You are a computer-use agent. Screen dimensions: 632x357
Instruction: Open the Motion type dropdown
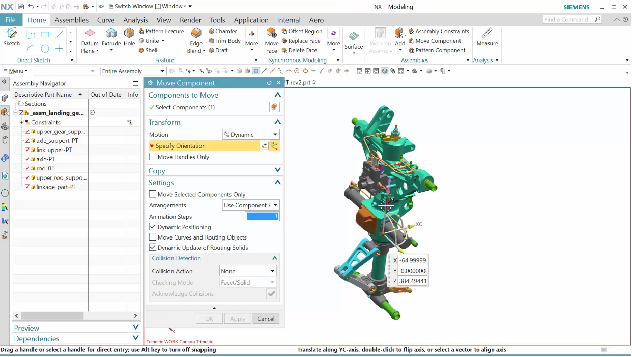pos(251,135)
